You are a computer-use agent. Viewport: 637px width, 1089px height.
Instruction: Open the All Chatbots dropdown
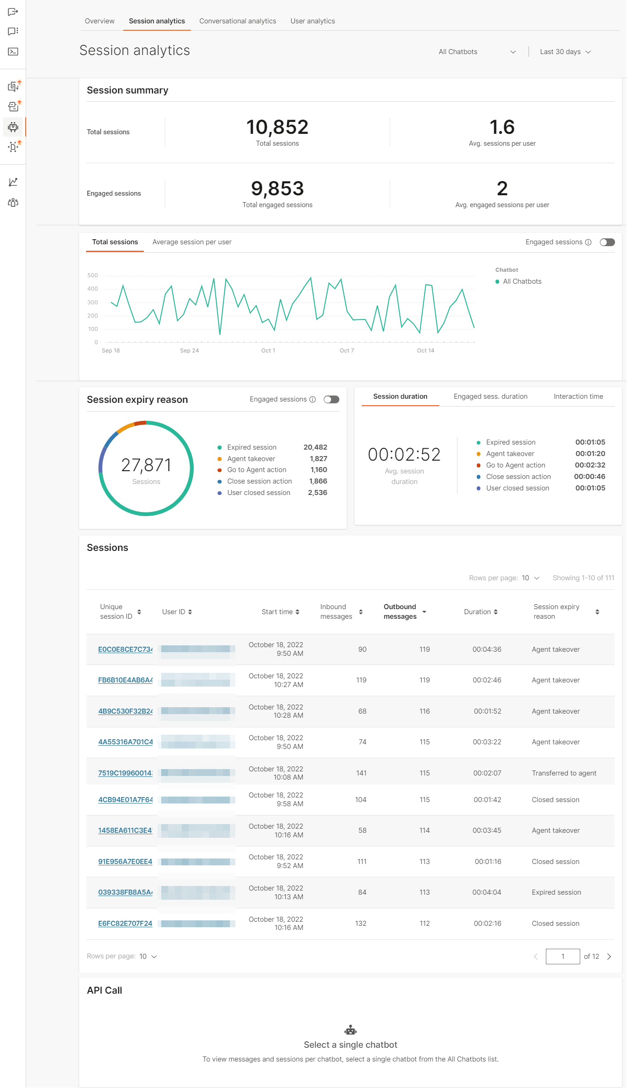coord(477,52)
